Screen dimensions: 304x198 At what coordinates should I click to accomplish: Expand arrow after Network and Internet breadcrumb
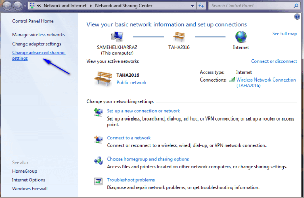tap(91, 6)
